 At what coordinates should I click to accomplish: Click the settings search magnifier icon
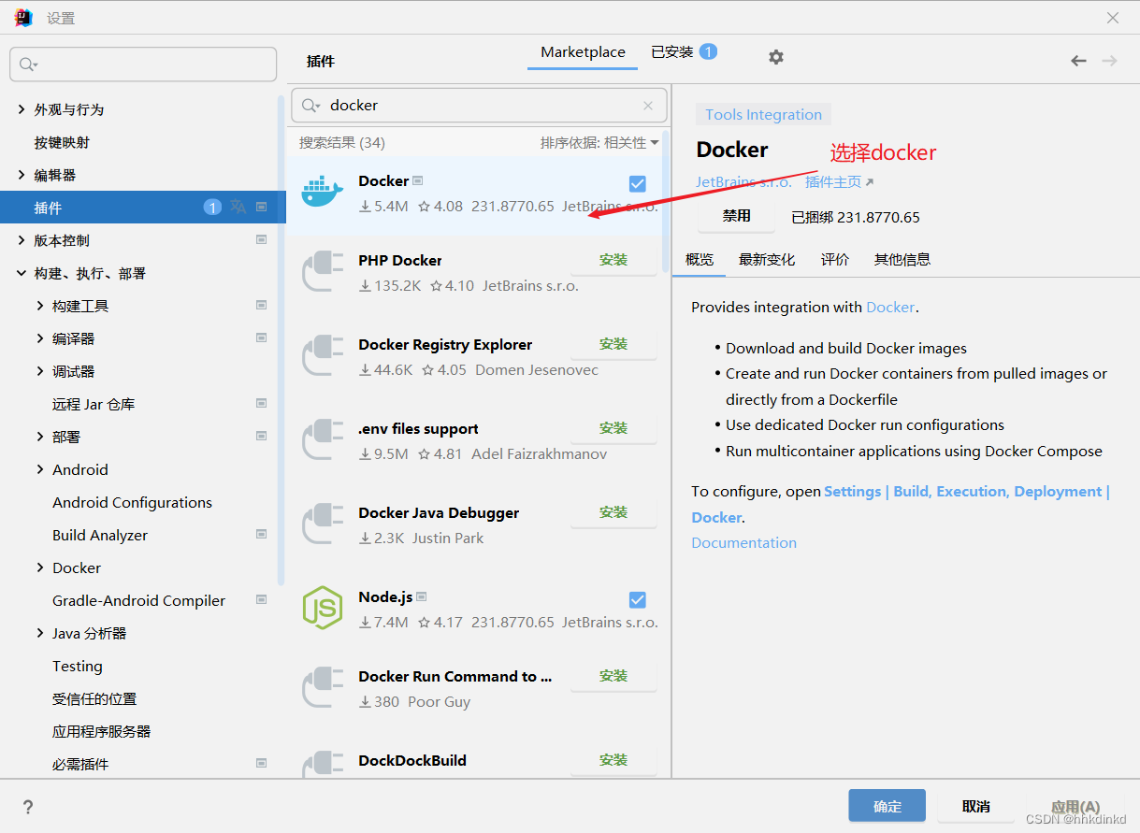click(x=28, y=65)
